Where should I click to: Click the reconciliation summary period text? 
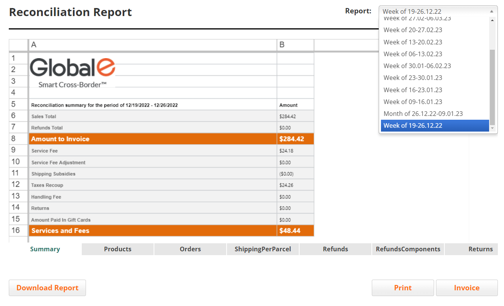(104, 105)
